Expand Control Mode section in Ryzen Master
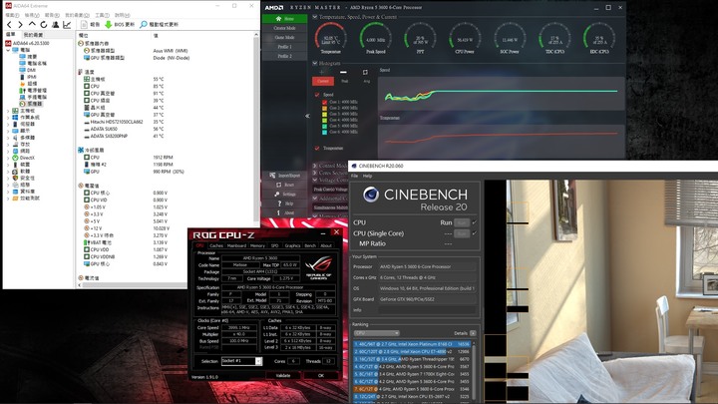The image size is (718, 404). 315,166
